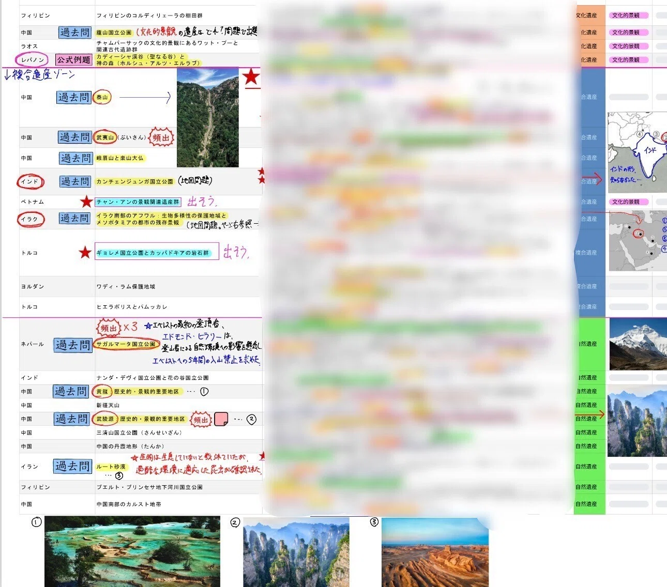Click 過去問 label in 黄龍 row
This screenshot has width=667, height=587.
pyautogui.click(x=72, y=391)
